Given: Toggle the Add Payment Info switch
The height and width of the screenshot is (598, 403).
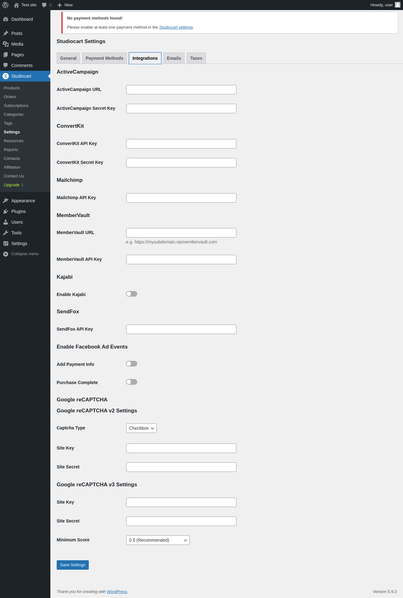Looking at the screenshot, I should click(x=132, y=364).
